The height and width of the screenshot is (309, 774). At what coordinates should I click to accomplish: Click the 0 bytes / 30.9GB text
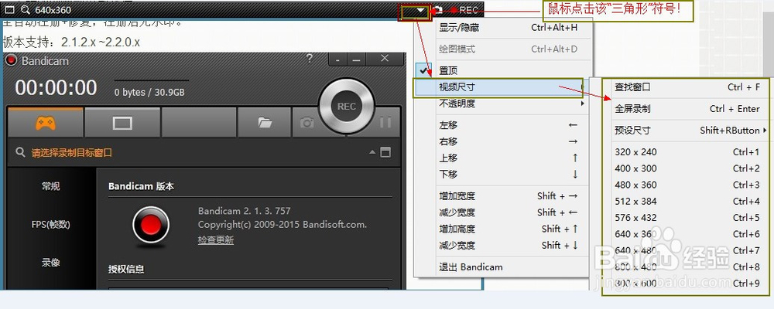[x=149, y=92]
